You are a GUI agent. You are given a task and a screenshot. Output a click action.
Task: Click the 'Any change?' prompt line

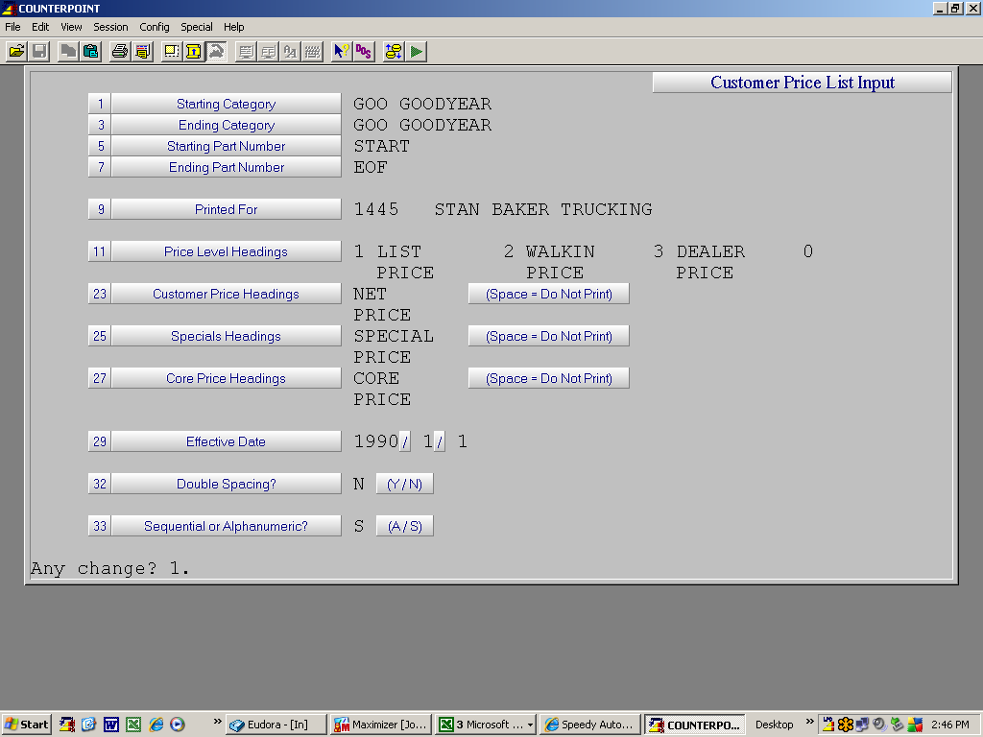click(109, 568)
